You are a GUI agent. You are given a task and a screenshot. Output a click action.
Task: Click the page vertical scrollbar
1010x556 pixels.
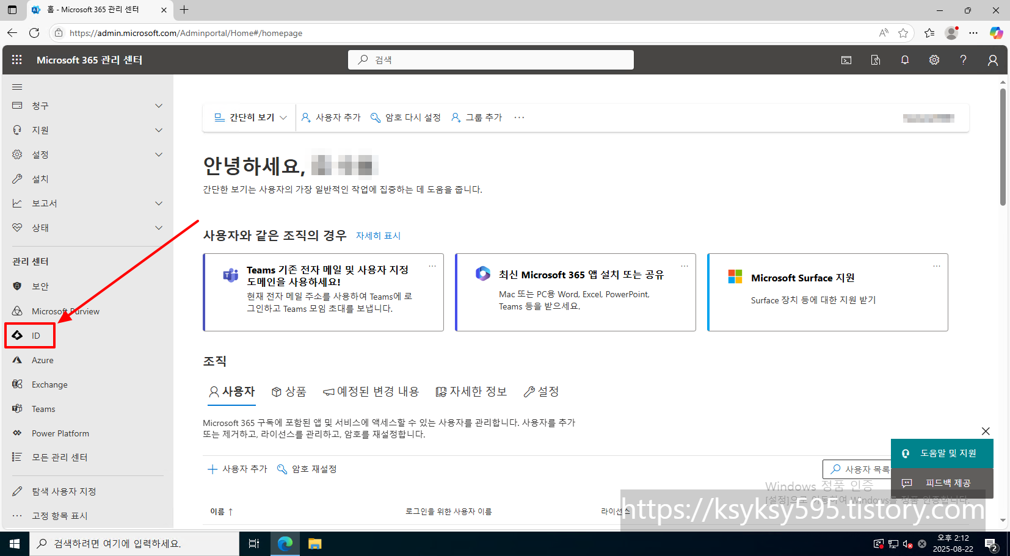point(1003,146)
